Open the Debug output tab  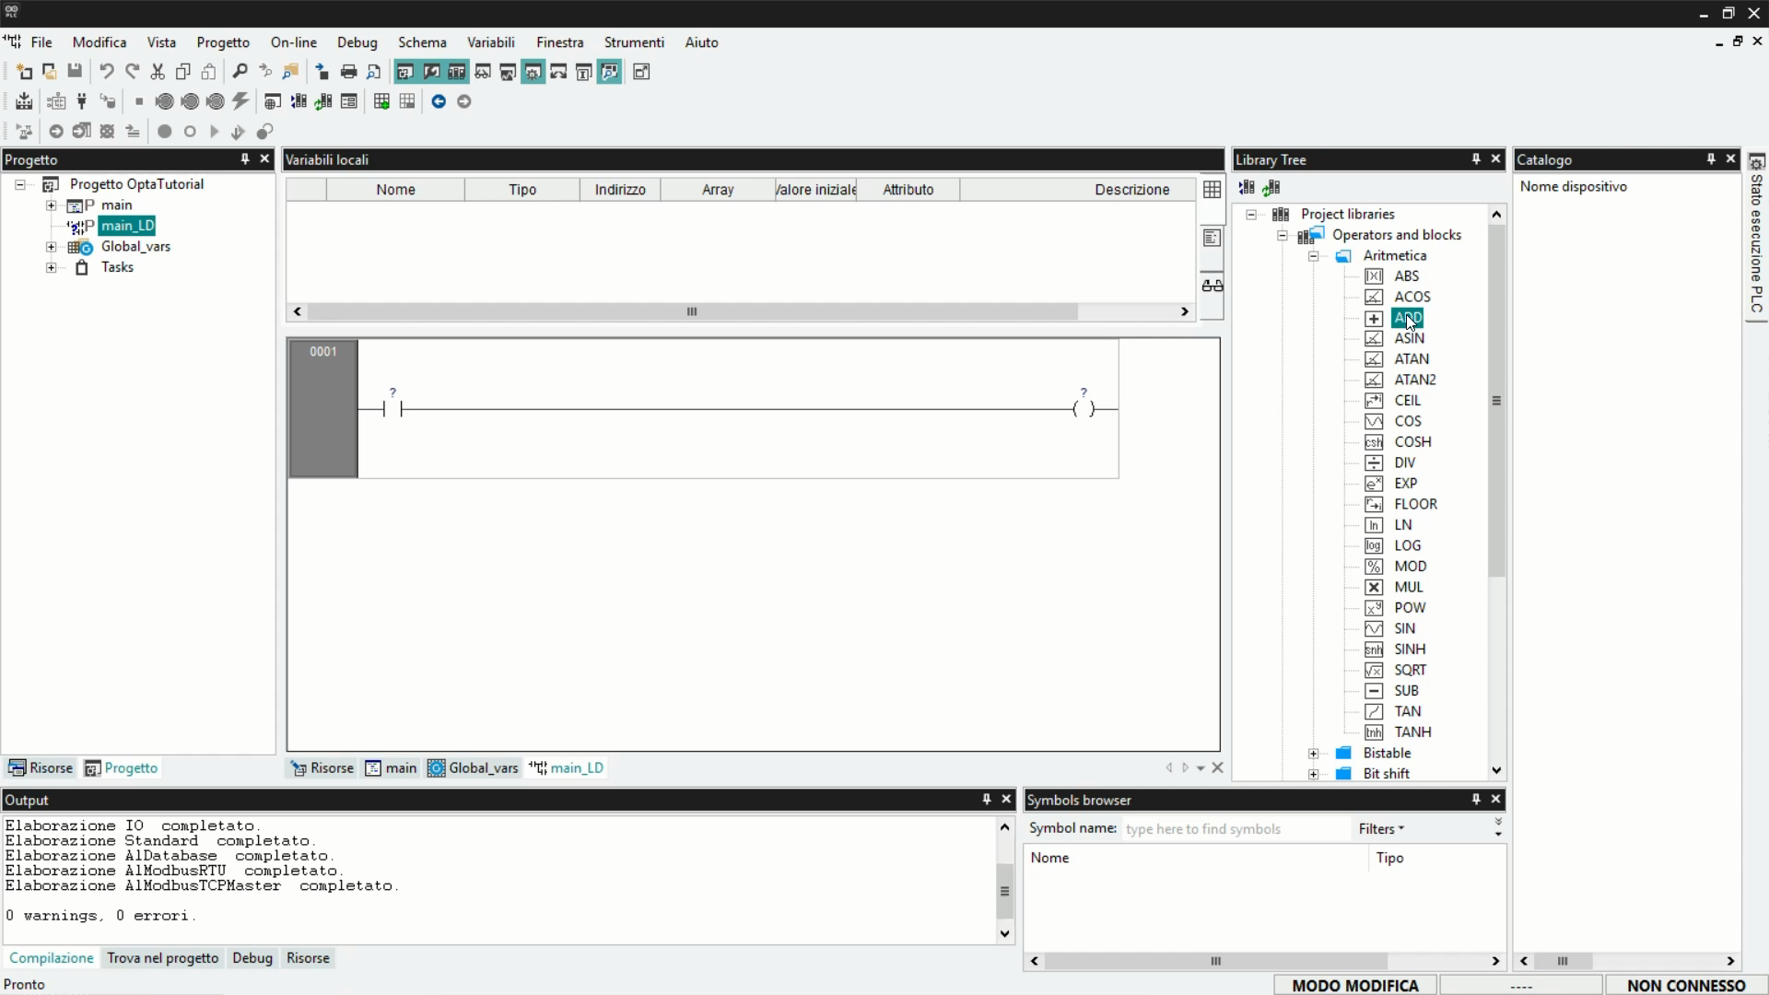click(x=252, y=958)
